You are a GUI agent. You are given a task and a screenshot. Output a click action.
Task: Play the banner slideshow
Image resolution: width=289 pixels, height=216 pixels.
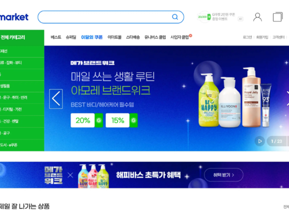260,141
